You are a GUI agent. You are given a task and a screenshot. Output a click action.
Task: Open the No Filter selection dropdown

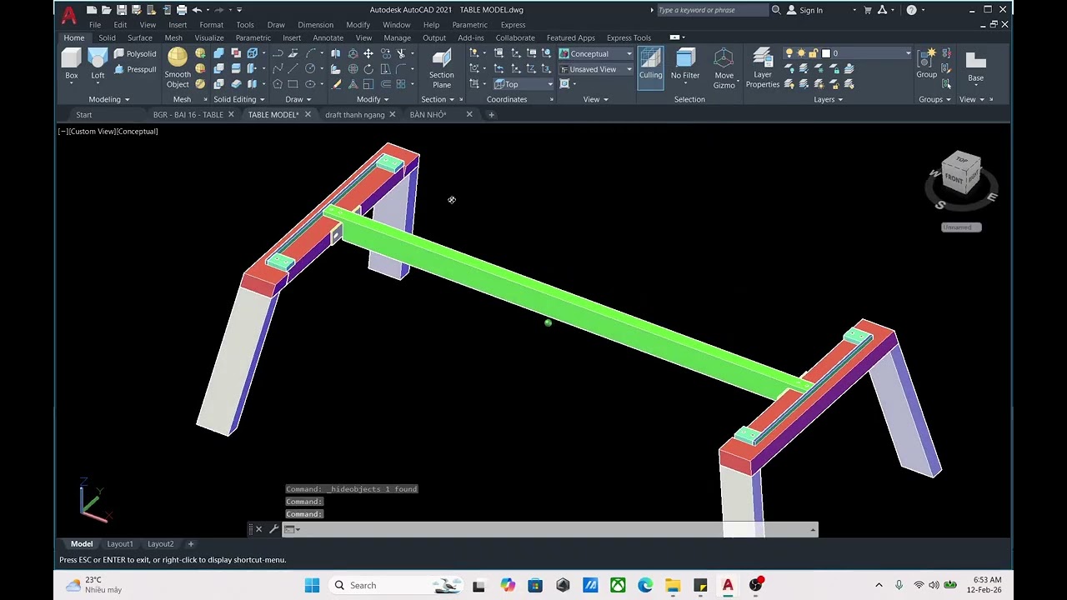(685, 64)
